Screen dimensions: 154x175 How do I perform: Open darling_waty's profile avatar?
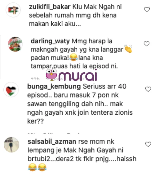pyautogui.click(x=15, y=44)
